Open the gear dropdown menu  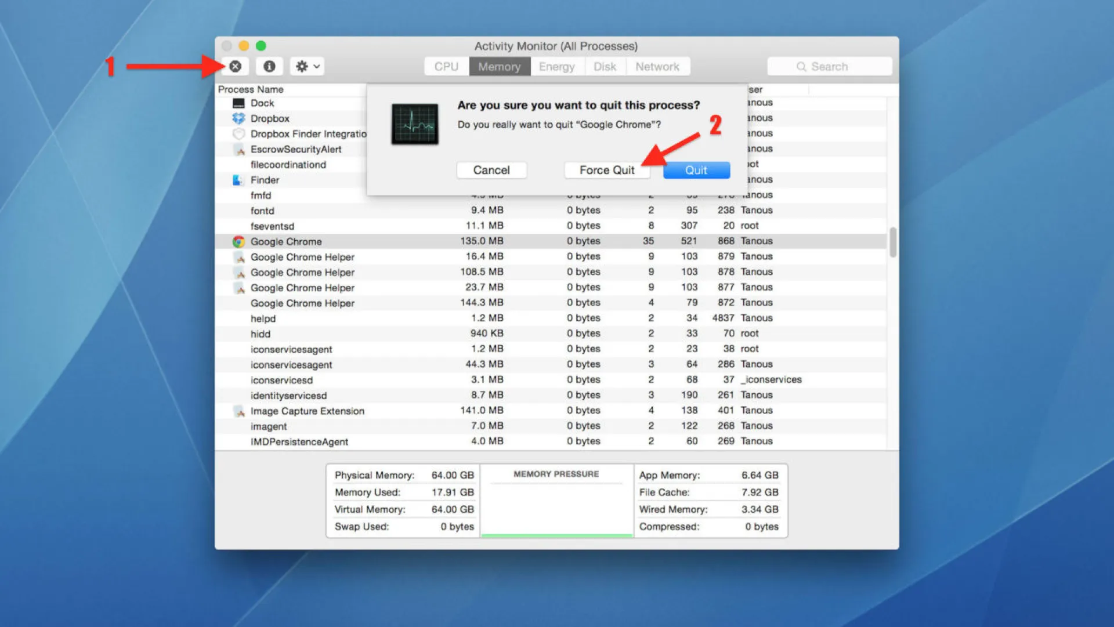pyautogui.click(x=304, y=67)
